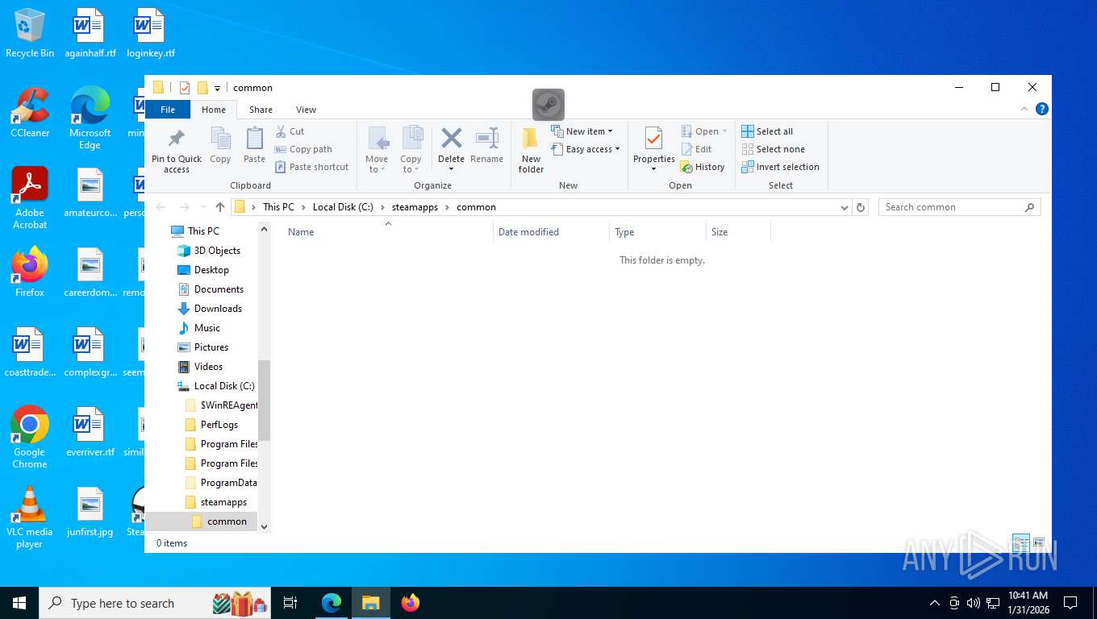Screen dimensions: 1097x619
Task: Open Adobe Acrobat desktop shortcut
Action: click(x=30, y=197)
